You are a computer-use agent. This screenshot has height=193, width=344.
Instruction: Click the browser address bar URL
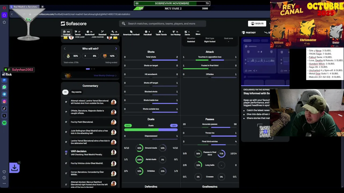click(x=84, y=14)
